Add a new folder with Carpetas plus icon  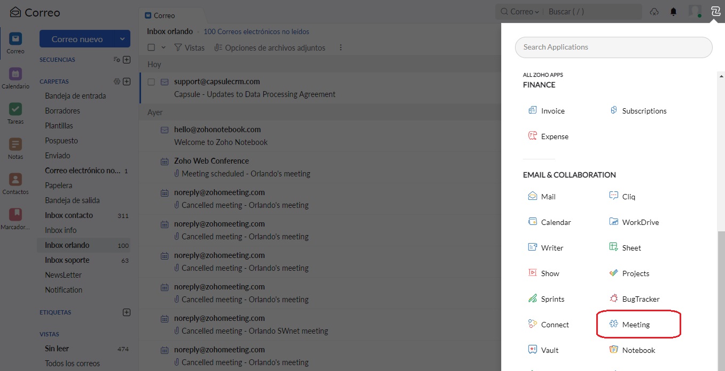coord(127,82)
